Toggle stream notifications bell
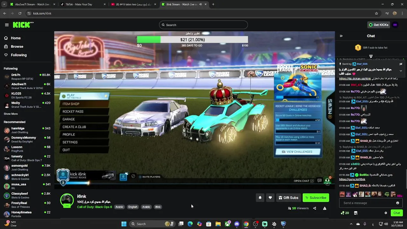 (x=260, y=198)
